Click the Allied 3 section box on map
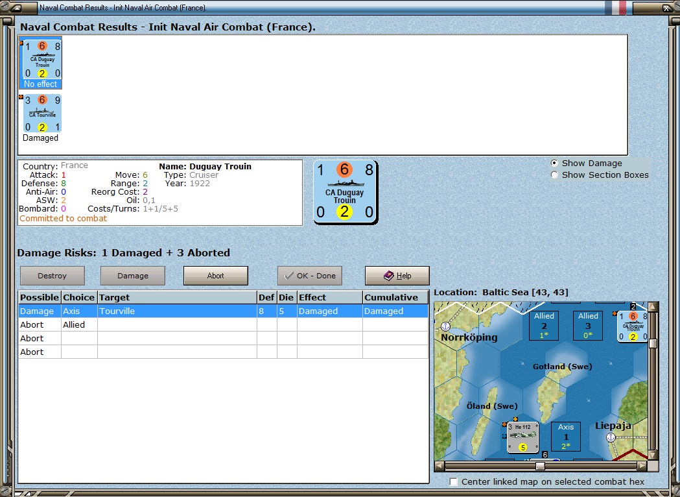The width and height of the screenshot is (680, 497). click(588, 326)
